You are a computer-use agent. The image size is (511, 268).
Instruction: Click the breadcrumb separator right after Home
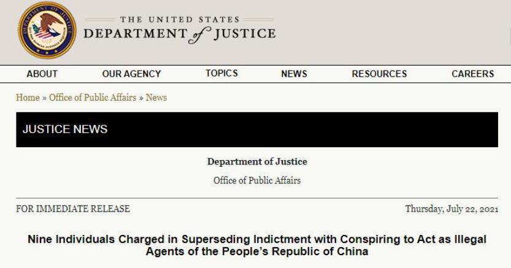[44, 98]
